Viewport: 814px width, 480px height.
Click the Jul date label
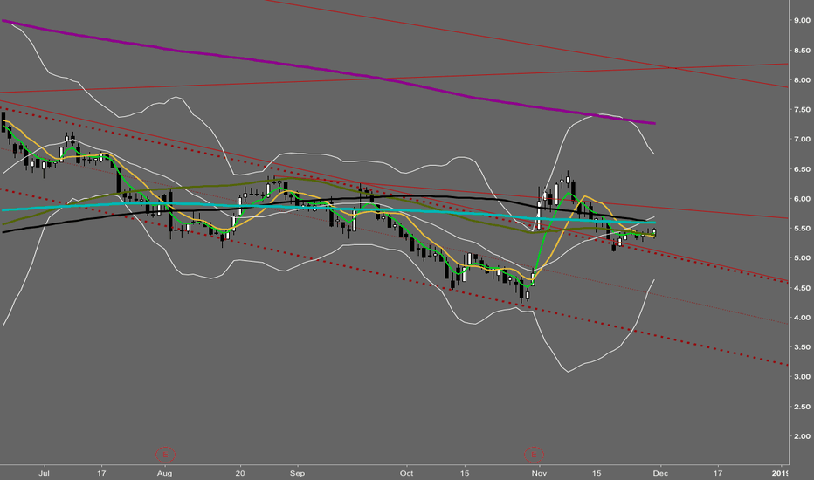45,473
